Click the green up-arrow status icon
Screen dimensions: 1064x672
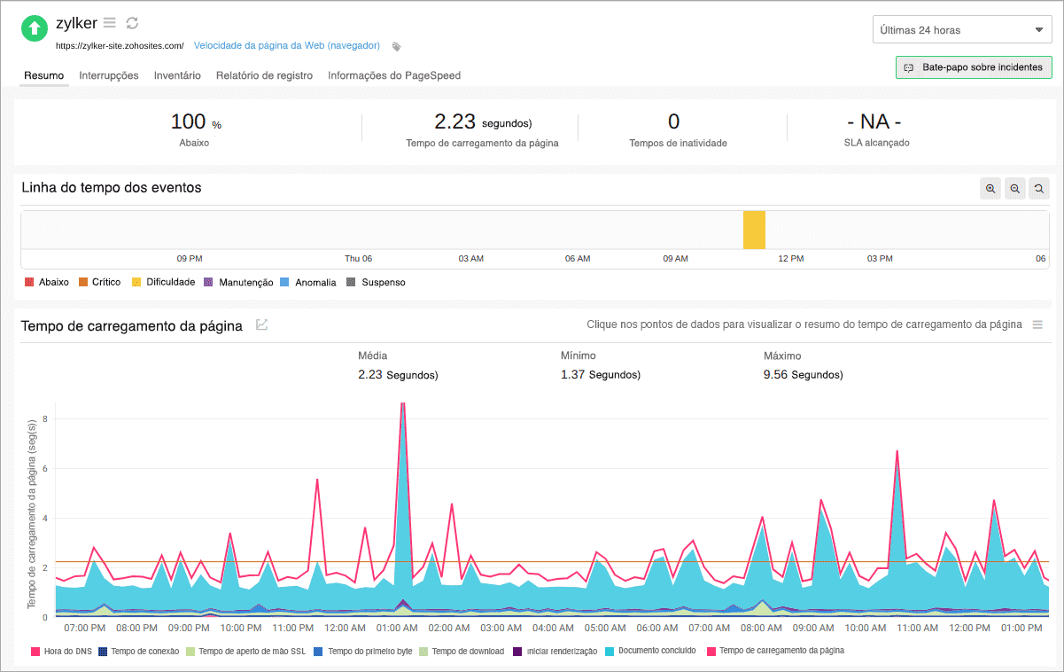(x=34, y=28)
